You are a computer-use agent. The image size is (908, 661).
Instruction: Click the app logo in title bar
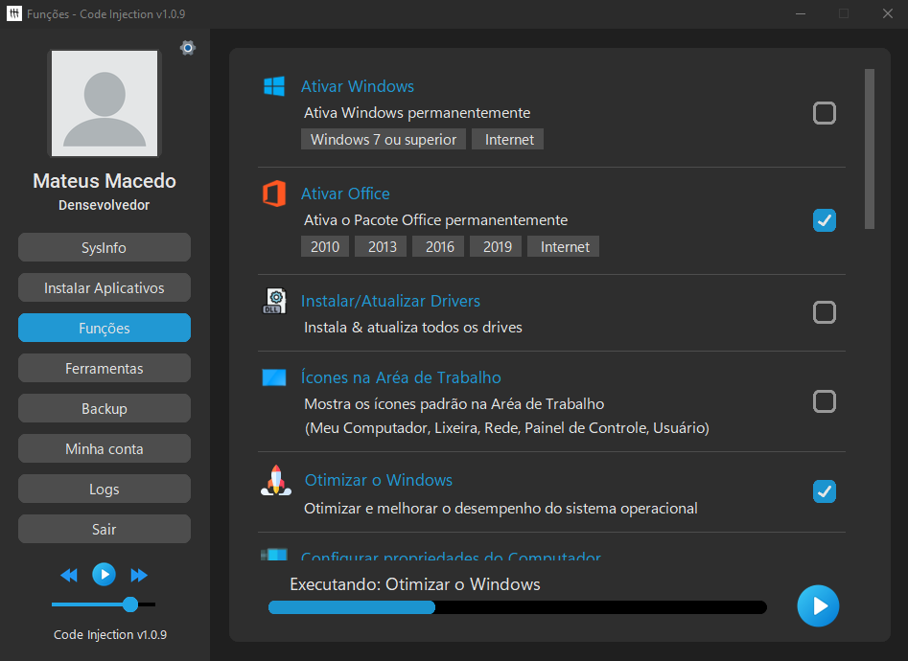[13, 13]
